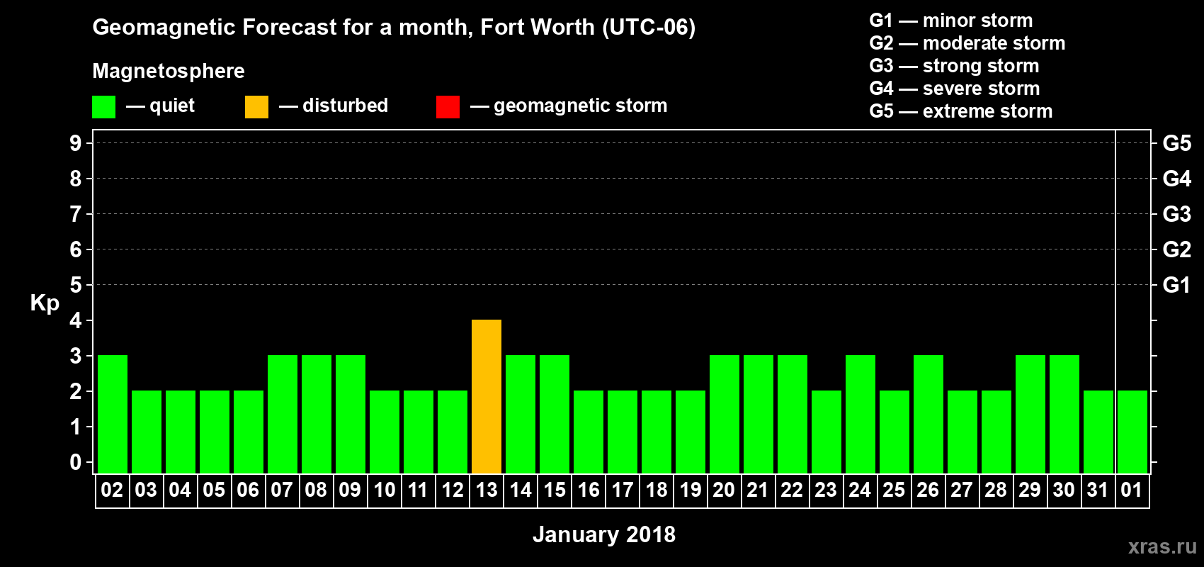Click the red geomagnetic storm legend swatch
Image resolution: width=1204 pixels, height=567 pixels.
coord(448,107)
